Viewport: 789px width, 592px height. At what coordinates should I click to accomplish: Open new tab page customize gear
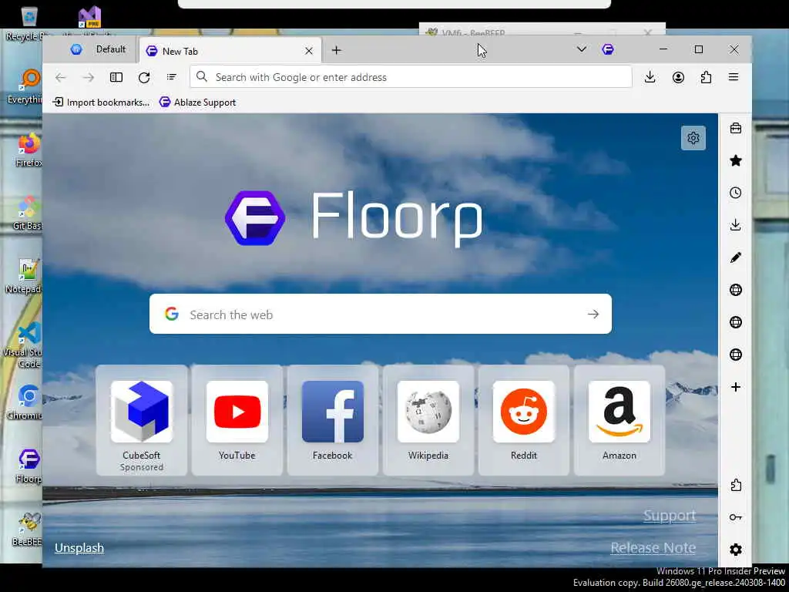(x=693, y=138)
